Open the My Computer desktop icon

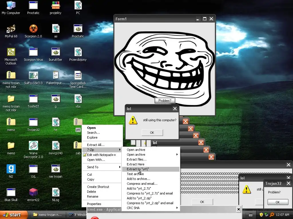point(11,8)
